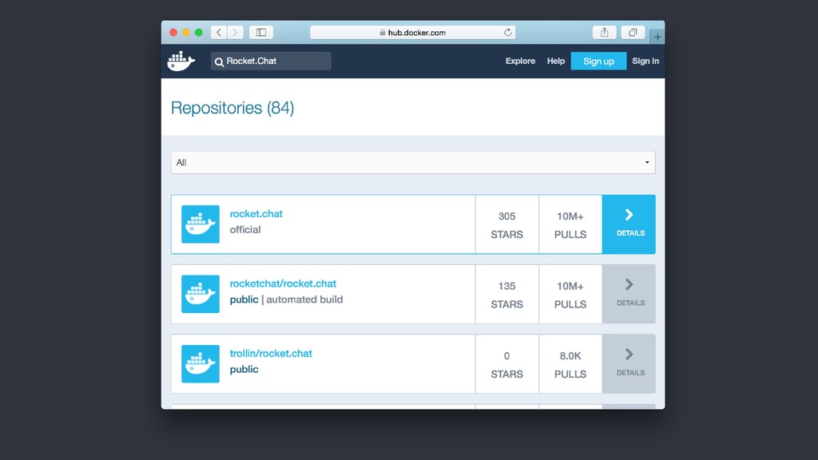Click the hub.docker.com address bar
Image resolution: width=818 pixels, height=460 pixels.
413,32
